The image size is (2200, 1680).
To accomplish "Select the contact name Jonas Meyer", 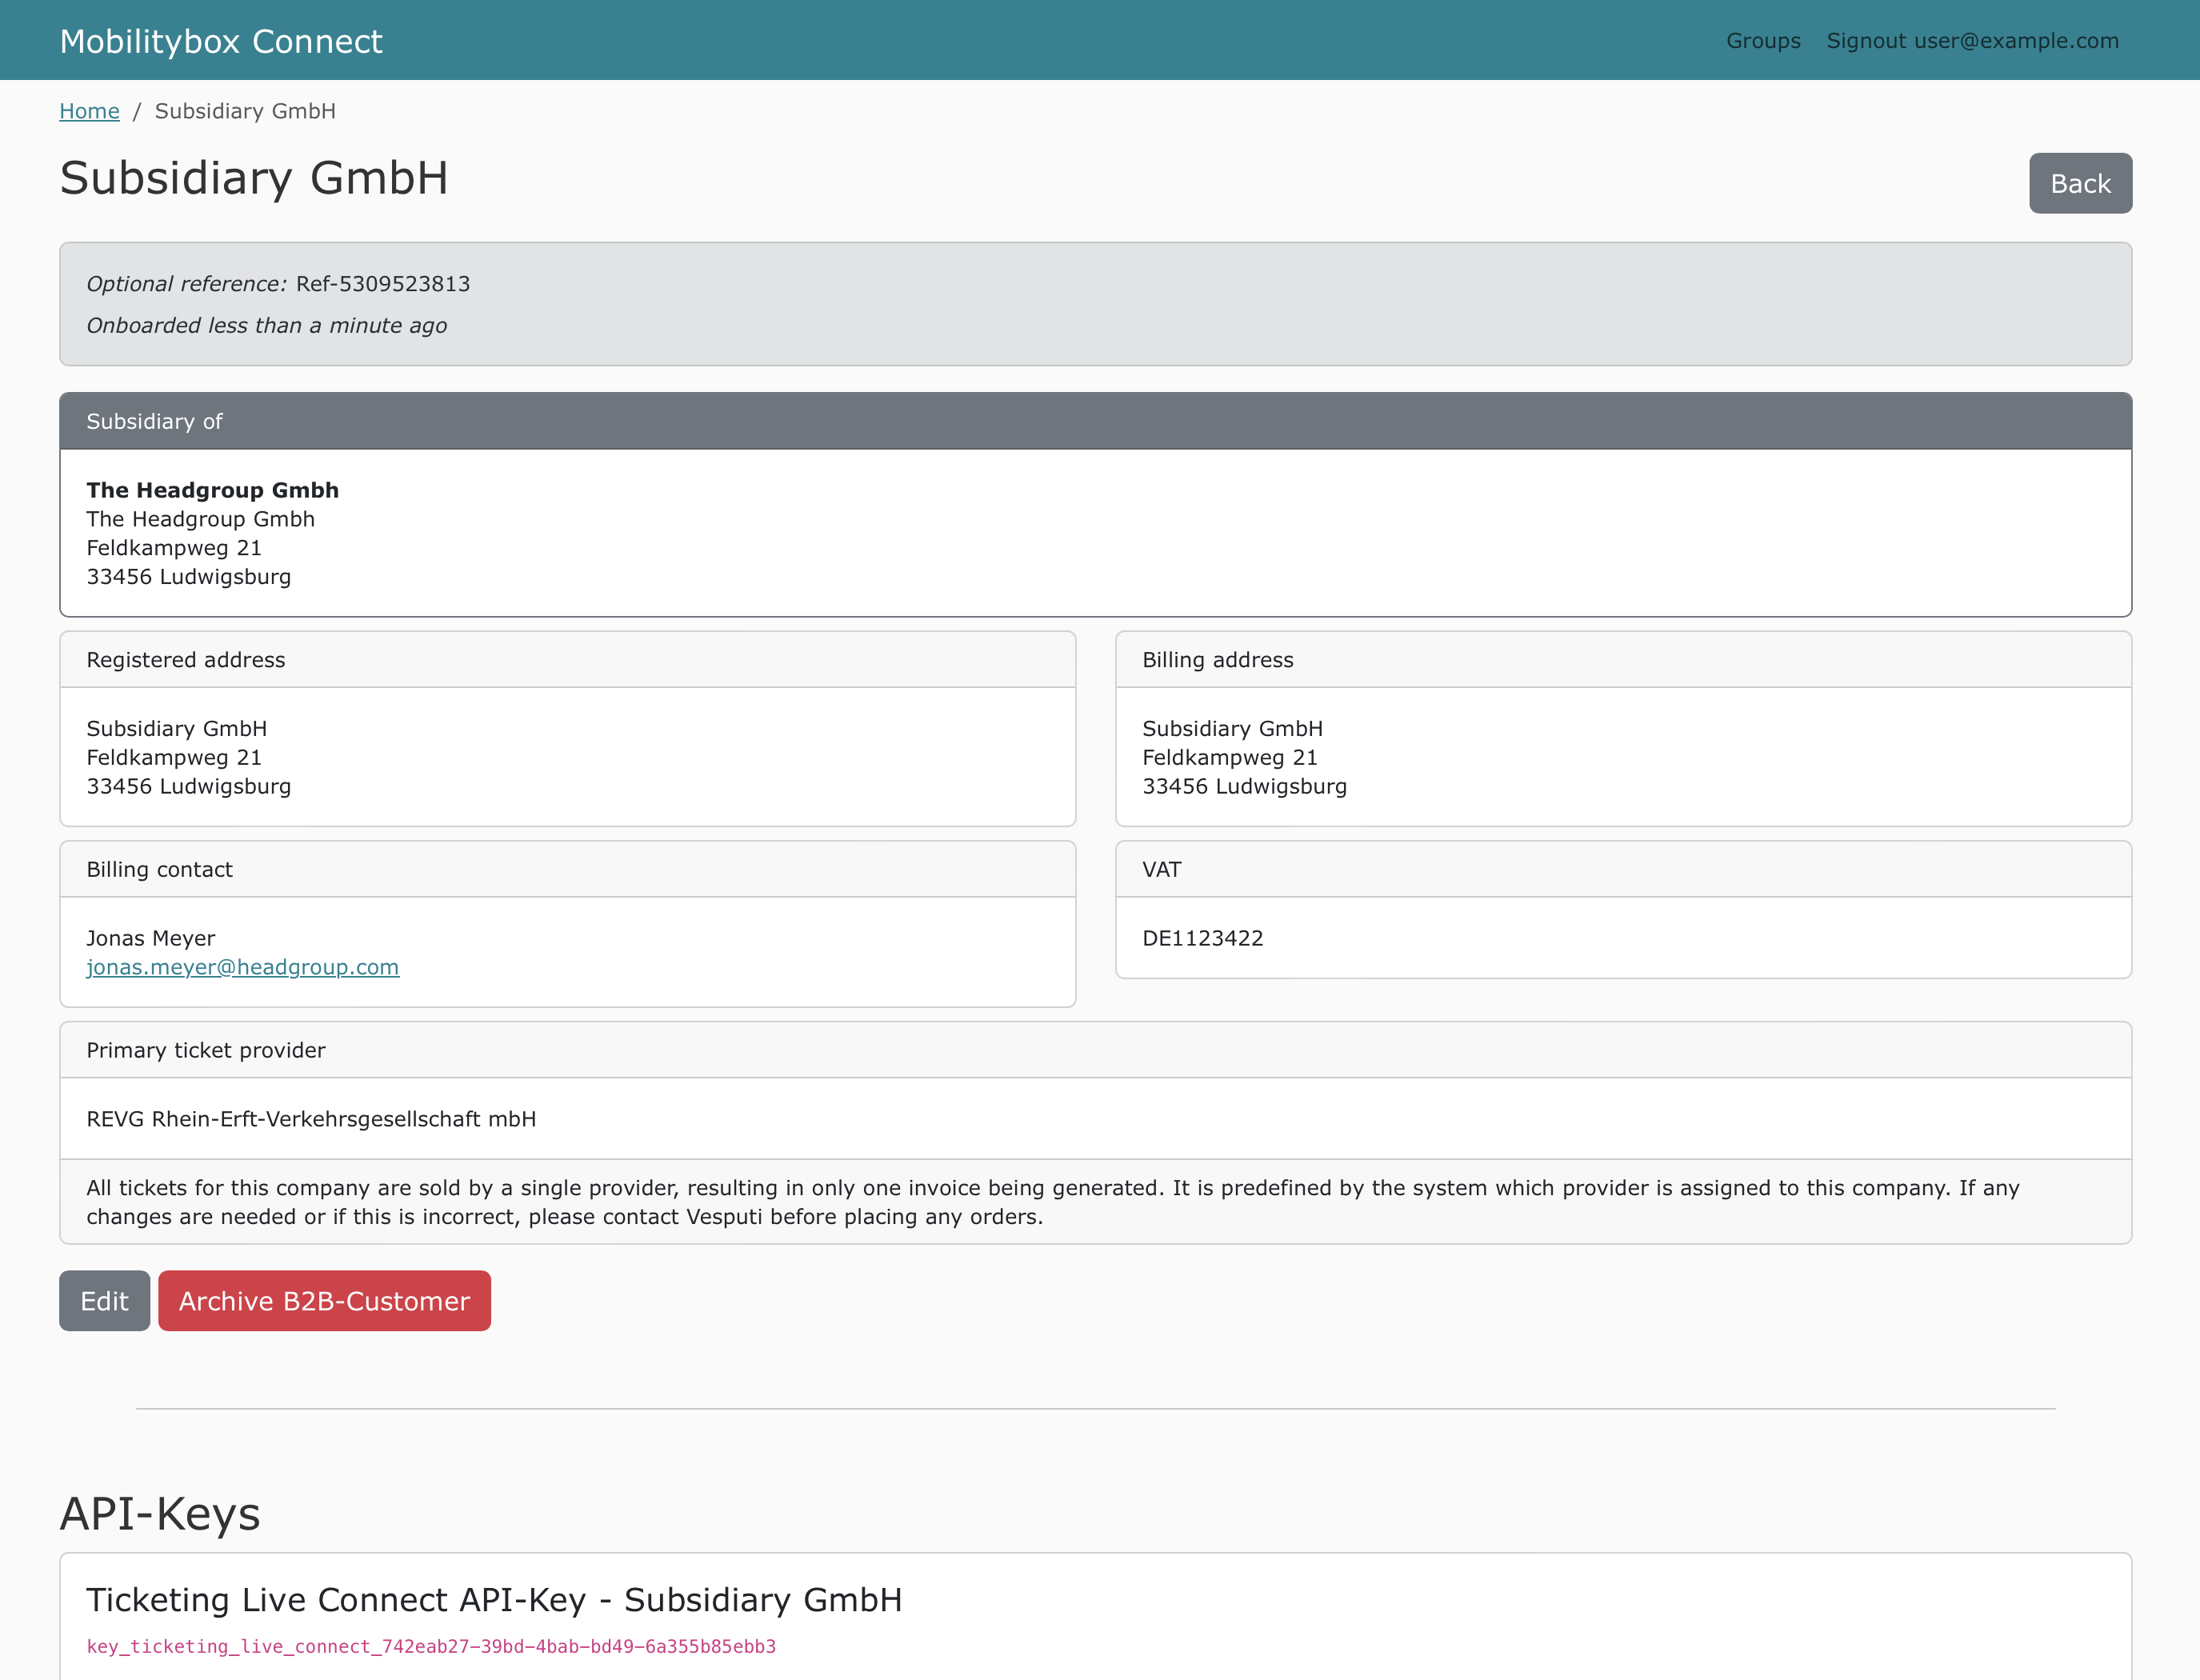I will [x=151, y=939].
